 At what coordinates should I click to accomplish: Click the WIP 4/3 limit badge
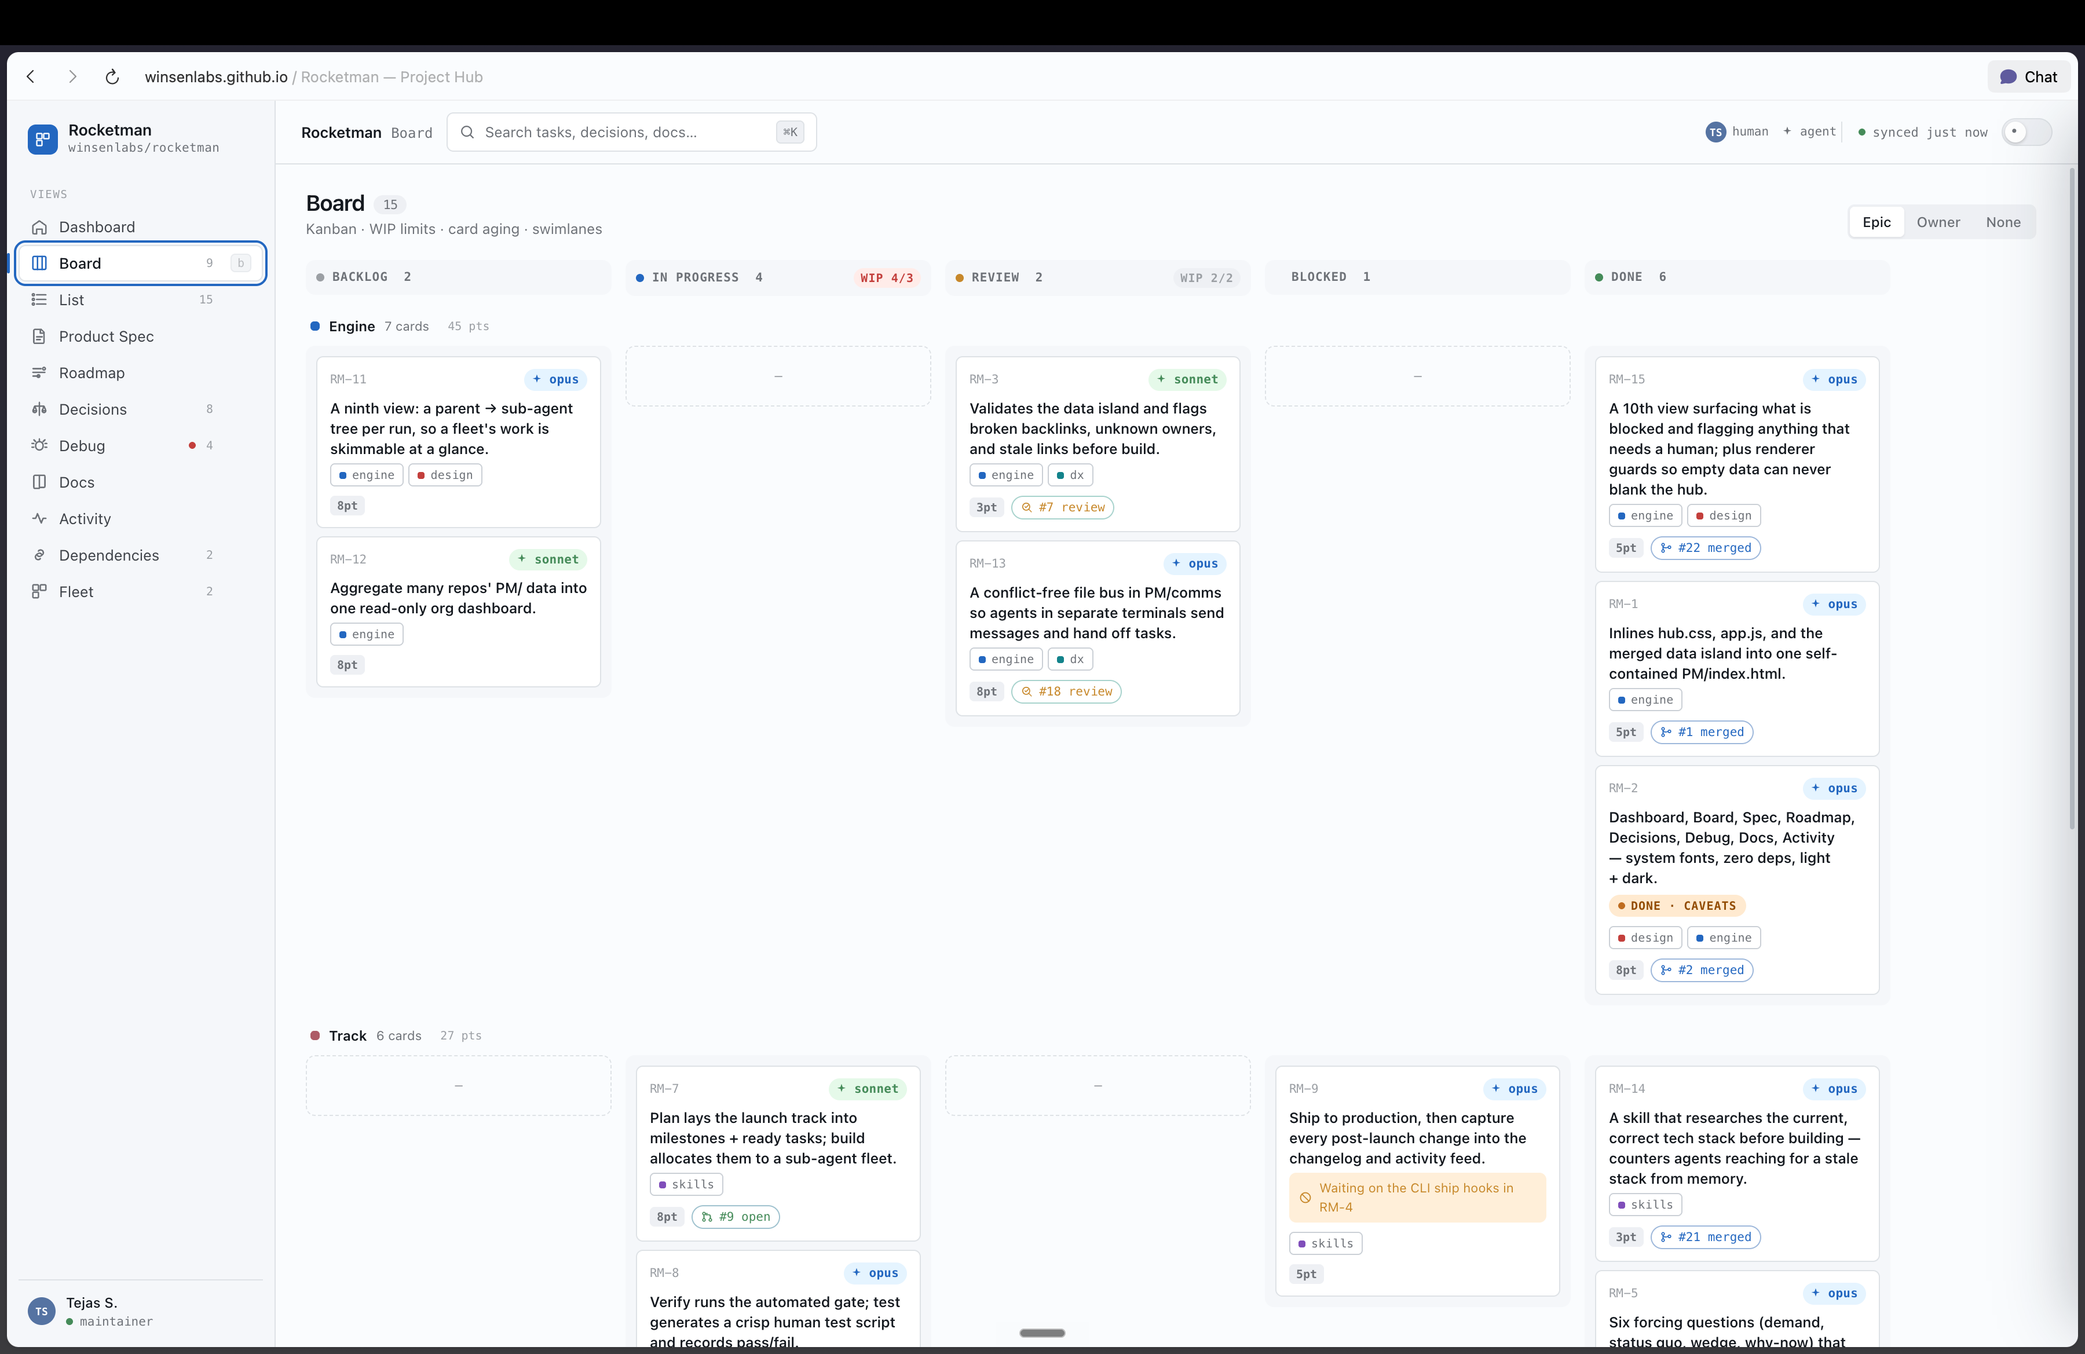[x=887, y=277]
